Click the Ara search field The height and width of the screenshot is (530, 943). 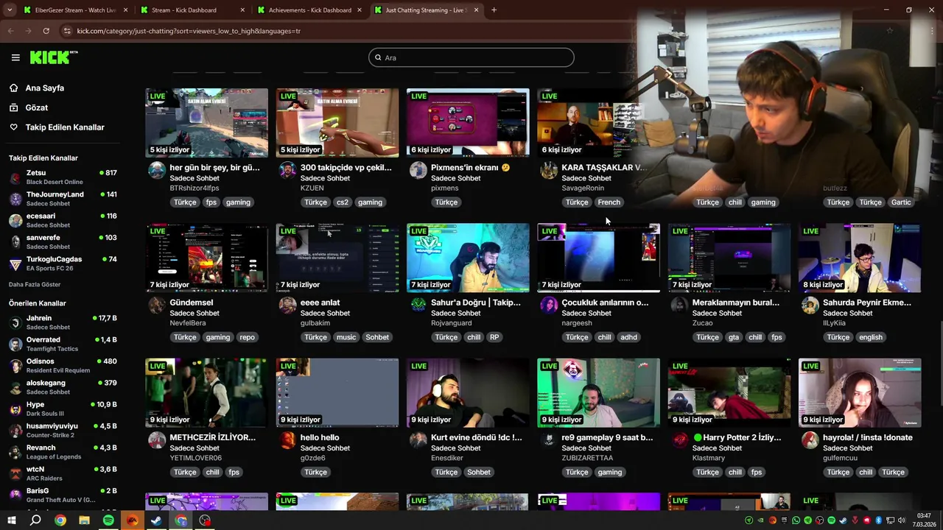click(471, 57)
